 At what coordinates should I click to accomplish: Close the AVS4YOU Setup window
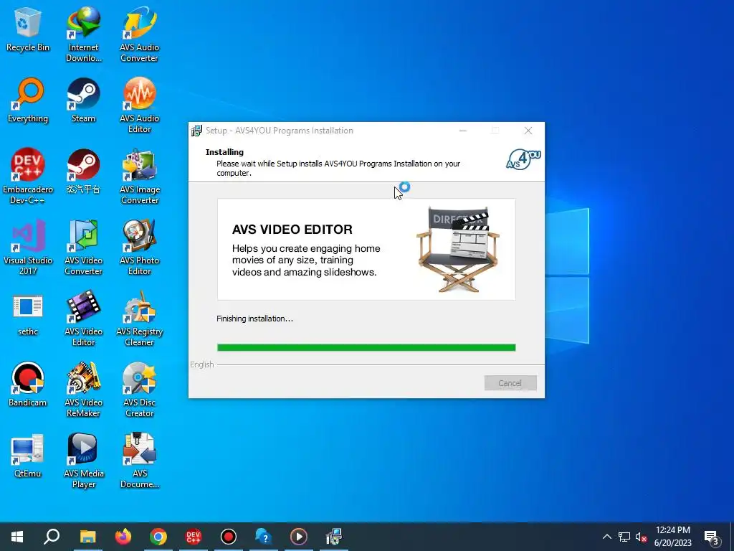click(528, 131)
